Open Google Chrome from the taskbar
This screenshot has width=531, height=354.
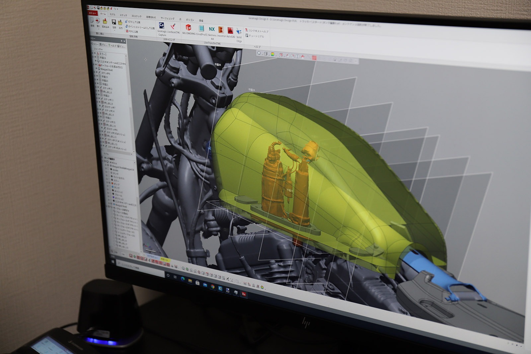click(x=212, y=287)
